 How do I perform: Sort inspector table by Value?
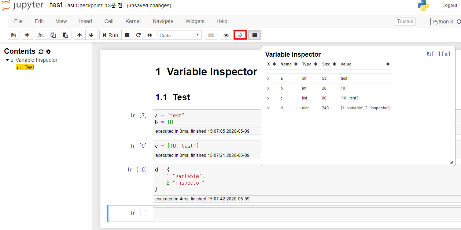pyautogui.click(x=365, y=64)
